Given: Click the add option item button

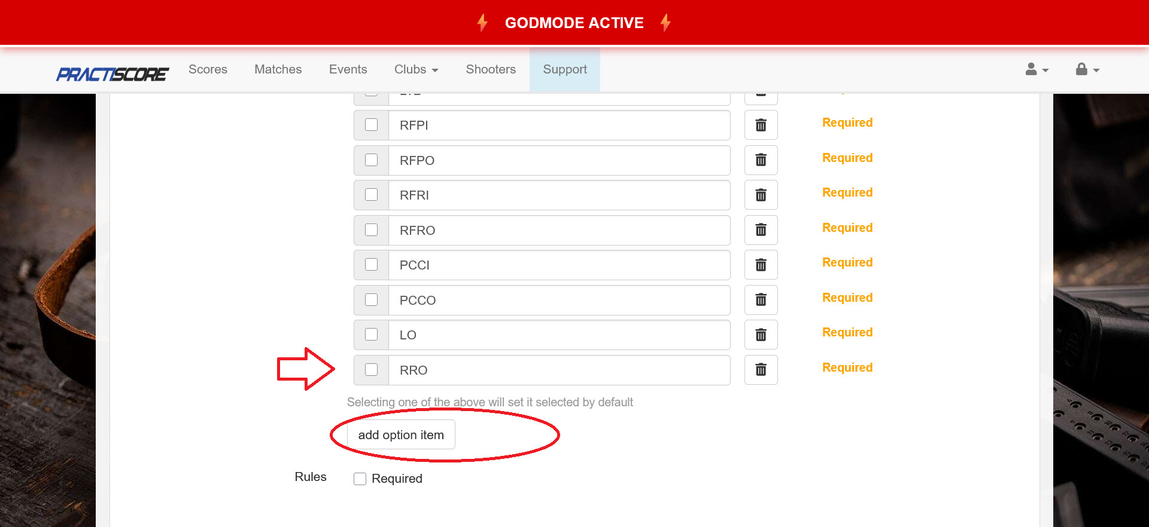Looking at the screenshot, I should pos(401,435).
